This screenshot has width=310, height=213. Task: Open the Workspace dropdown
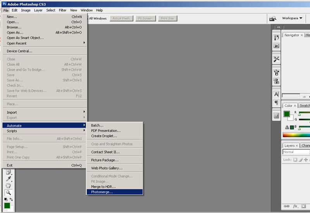tap(292, 18)
